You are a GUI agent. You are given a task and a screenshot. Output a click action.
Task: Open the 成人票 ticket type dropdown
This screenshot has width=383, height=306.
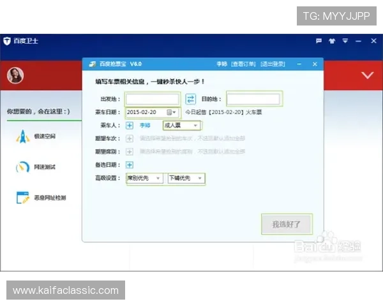click(181, 126)
